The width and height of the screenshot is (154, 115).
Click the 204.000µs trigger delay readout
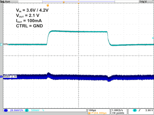pyautogui.click(x=100, y=113)
